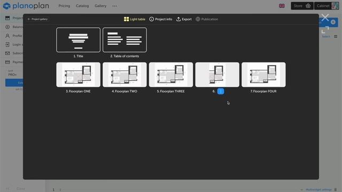Click the basket icon in Store button
342x192 pixels.
(x=308, y=6)
